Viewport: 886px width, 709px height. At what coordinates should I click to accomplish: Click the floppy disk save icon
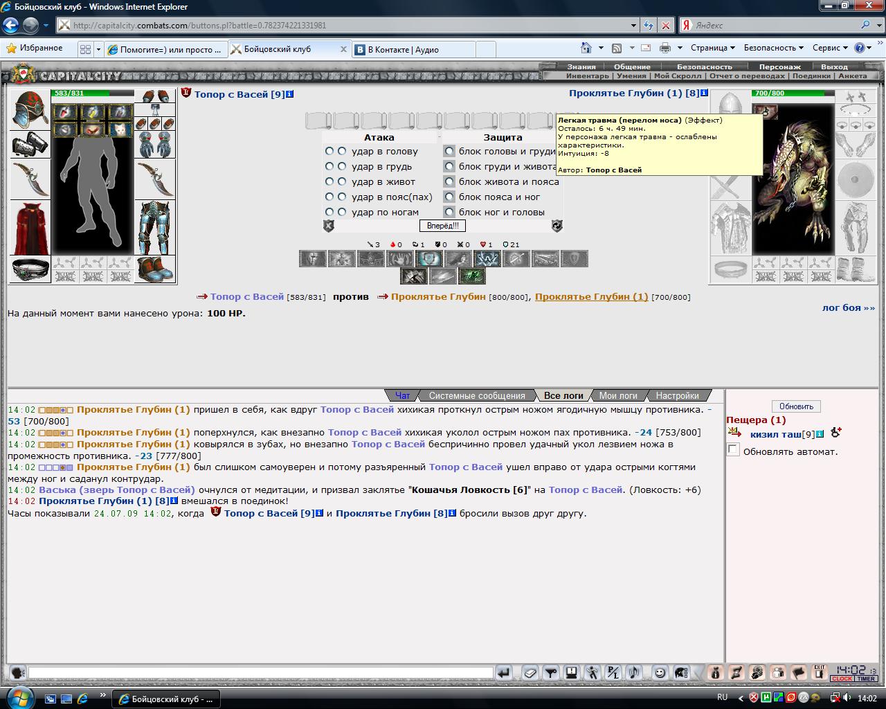pos(572,672)
